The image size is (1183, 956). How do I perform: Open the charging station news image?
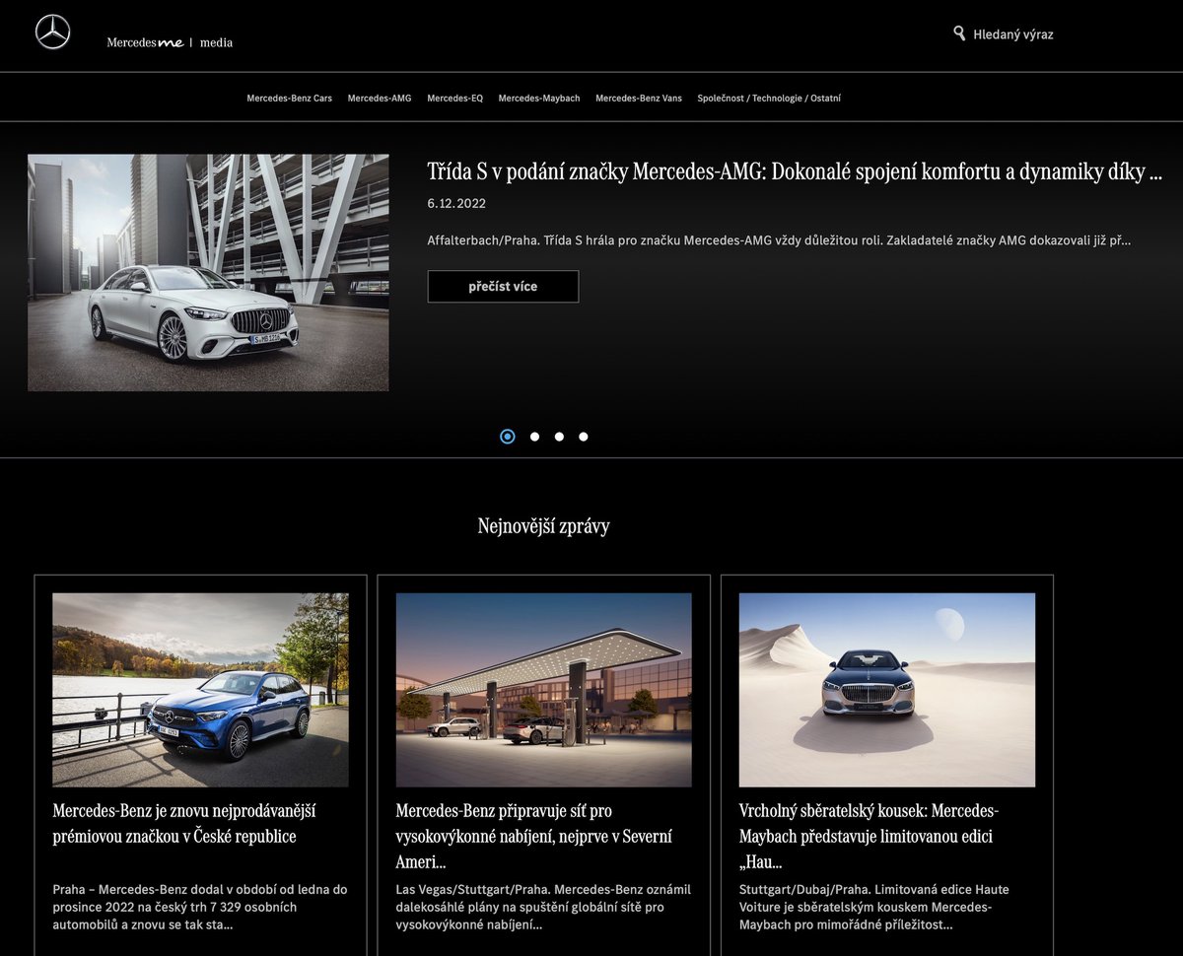[x=543, y=690]
